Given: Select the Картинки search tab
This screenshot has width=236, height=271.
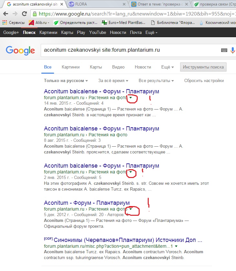Looking at the screenshot, I should (70, 67).
